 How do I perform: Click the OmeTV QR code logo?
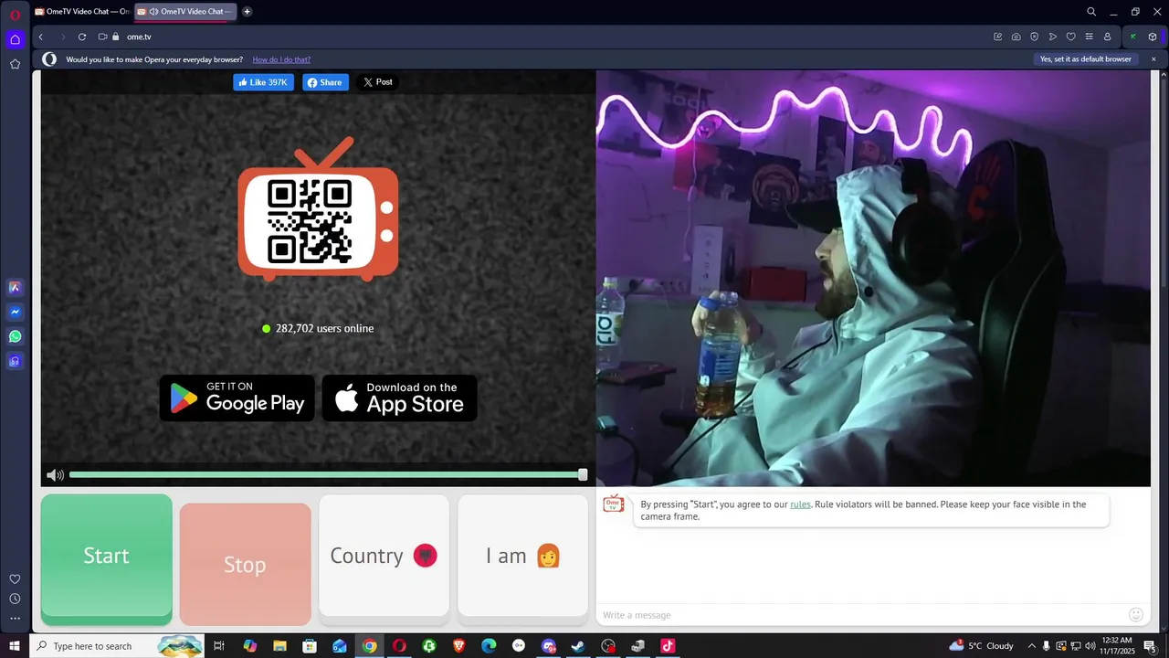tap(318, 210)
